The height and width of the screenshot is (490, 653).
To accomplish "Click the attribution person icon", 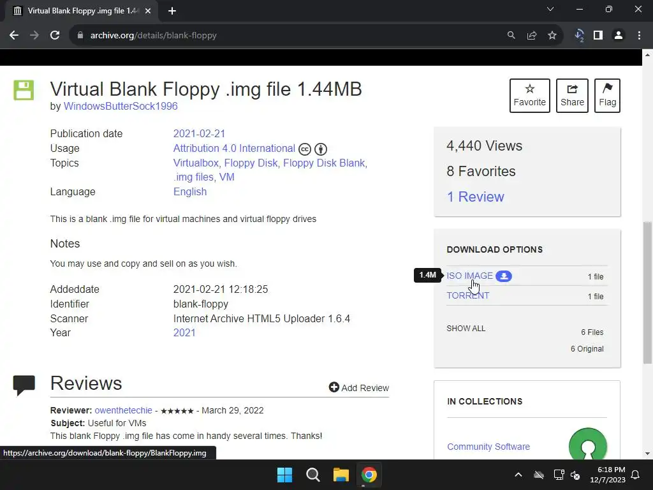I will 321,149.
